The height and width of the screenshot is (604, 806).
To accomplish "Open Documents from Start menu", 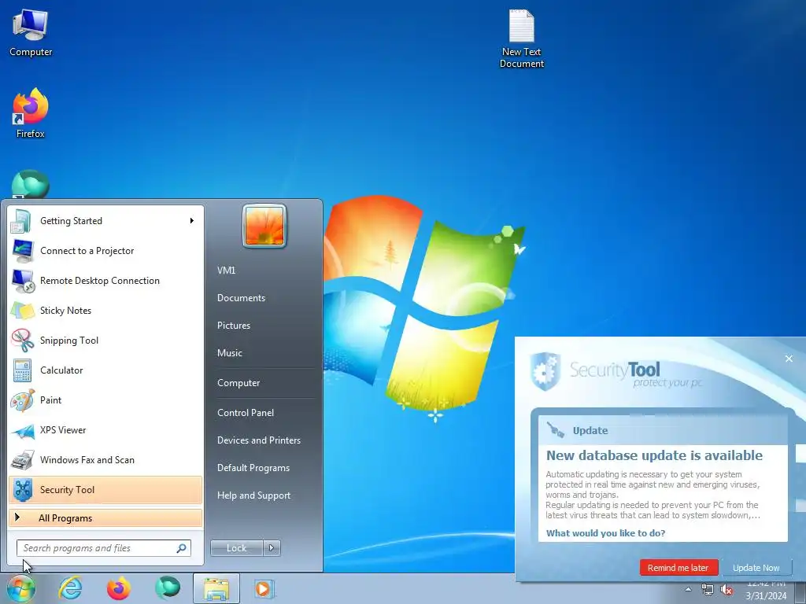I will tap(241, 298).
